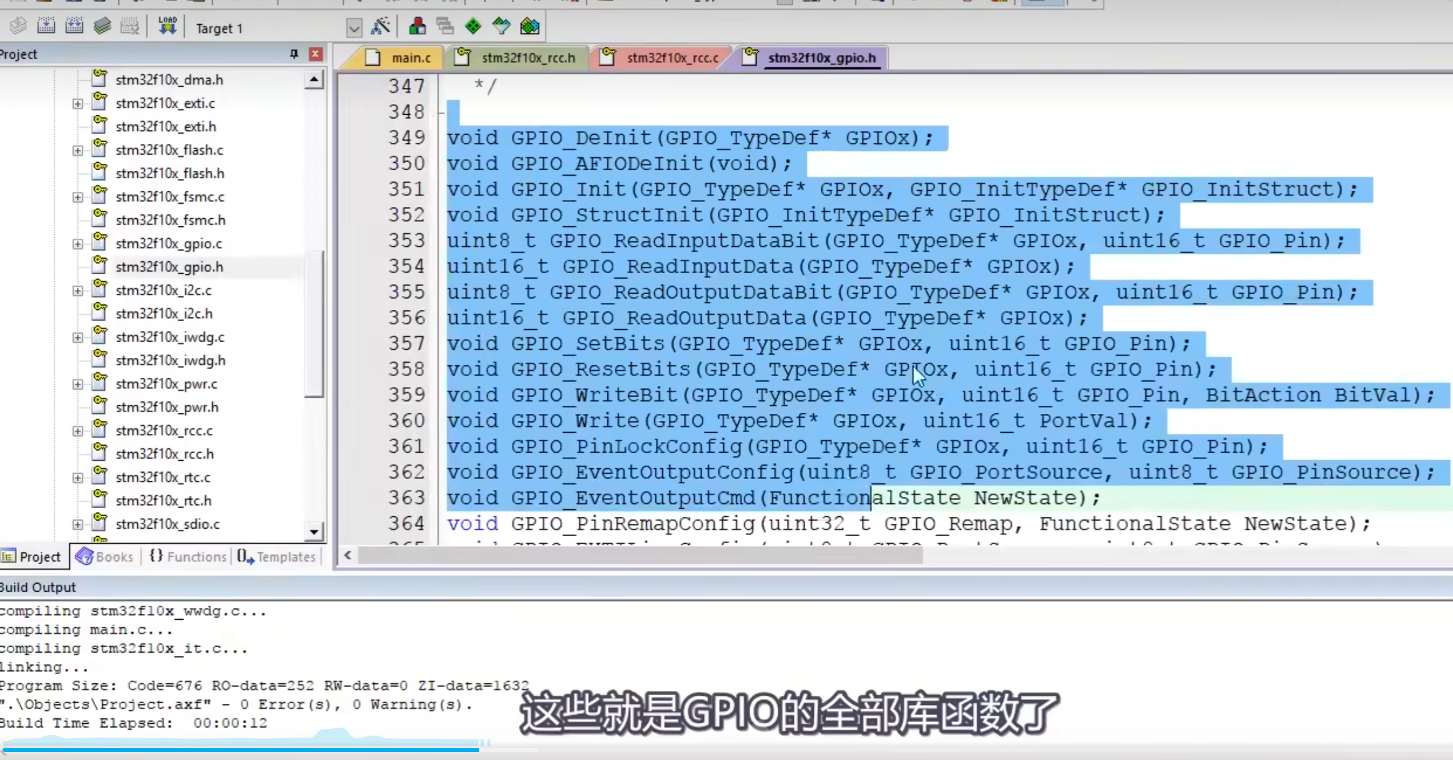Expand the stm32f10x_exti.c tree node
The image size is (1453, 760).
click(77, 103)
